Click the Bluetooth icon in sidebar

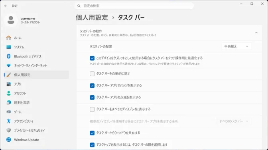8,56
